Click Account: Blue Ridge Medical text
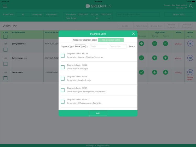This screenshot has height=147, width=196. point(175,5)
